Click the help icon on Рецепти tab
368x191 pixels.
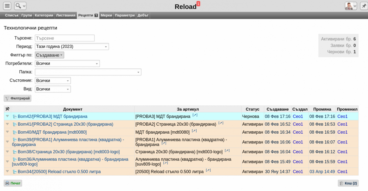coord(96,15)
